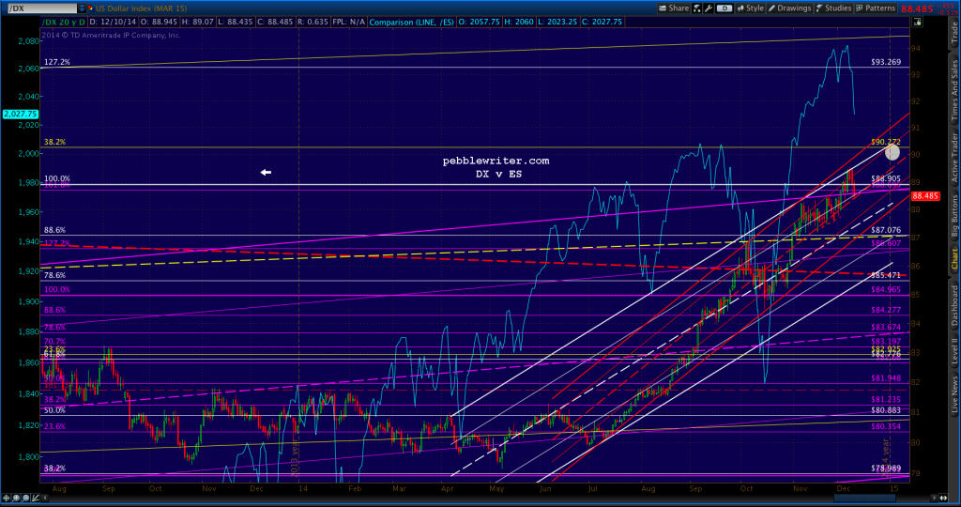Click the US Dollar Index (MAR 15) title
961x507 pixels.
[141, 8]
